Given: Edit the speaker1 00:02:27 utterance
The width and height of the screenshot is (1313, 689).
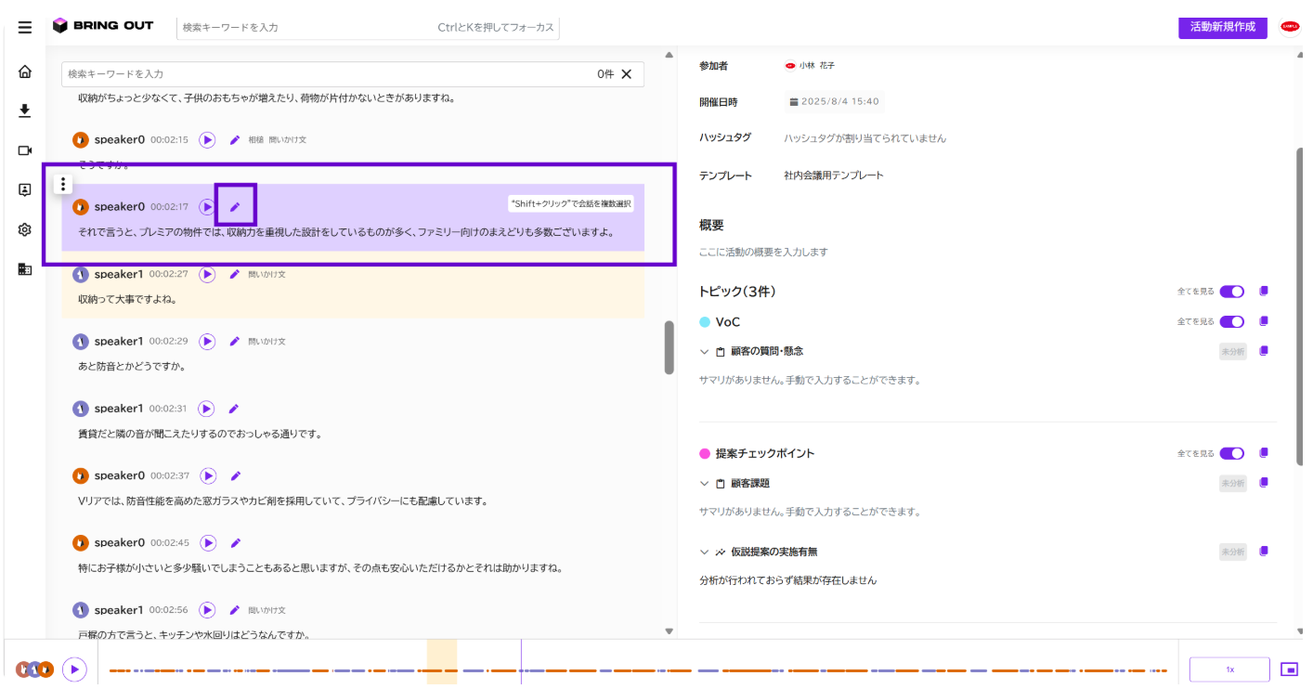Looking at the screenshot, I should pos(235,274).
